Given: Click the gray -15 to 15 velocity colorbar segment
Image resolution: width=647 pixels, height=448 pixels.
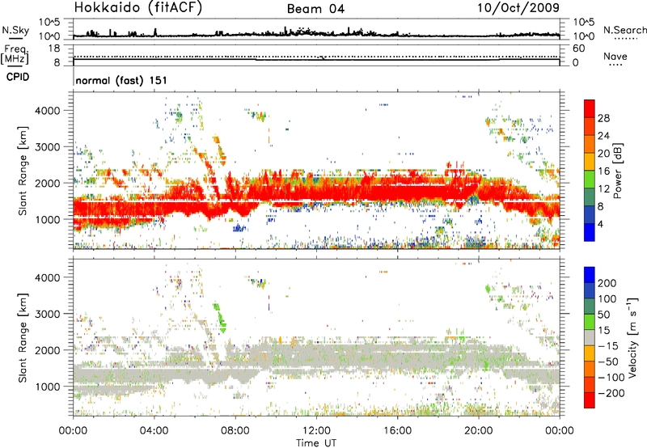Looking at the screenshot, I should 590,337.
